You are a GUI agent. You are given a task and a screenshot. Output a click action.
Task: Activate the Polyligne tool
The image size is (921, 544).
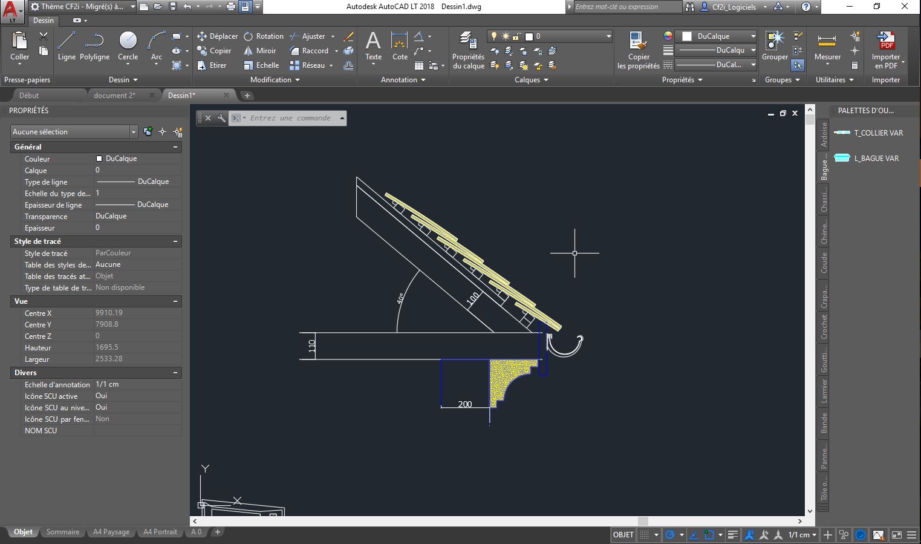[94, 46]
